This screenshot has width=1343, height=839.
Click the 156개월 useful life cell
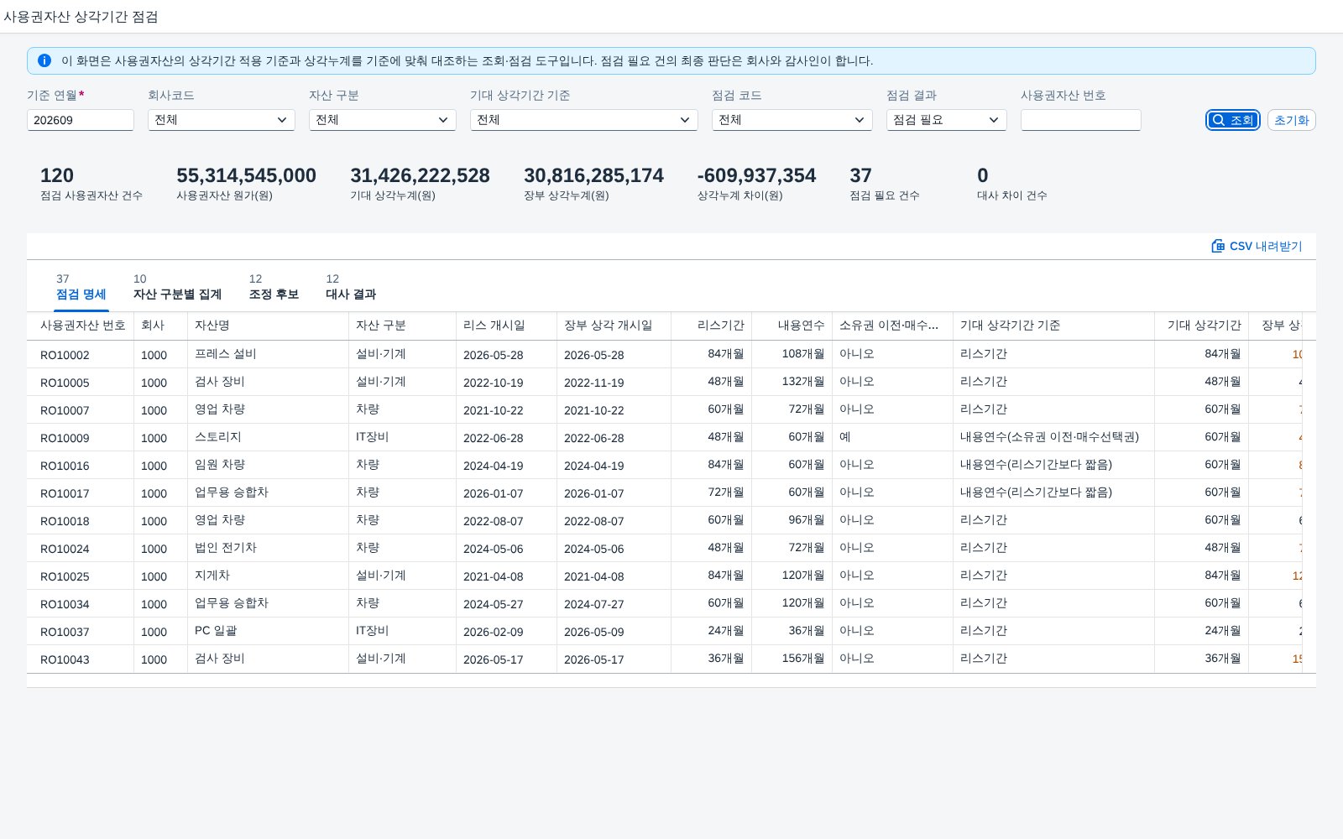click(803, 659)
